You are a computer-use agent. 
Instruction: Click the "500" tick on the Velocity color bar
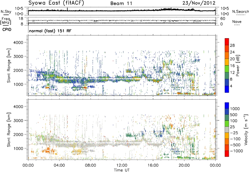click(234, 115)
